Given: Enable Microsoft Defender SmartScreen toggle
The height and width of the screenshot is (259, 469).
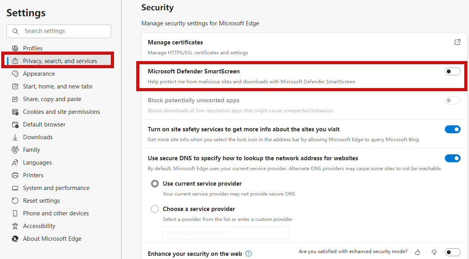Looking at the screenshot, I should pos(452,71).
